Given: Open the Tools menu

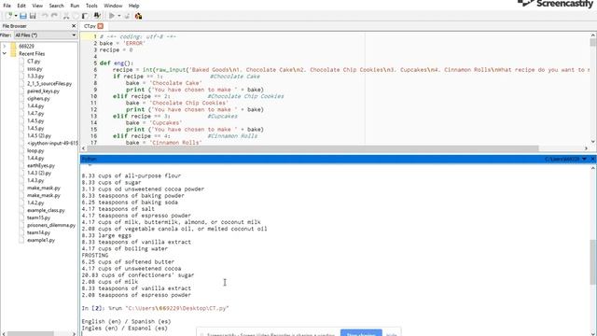Looking at the screenshot, I should pos(91,6).
